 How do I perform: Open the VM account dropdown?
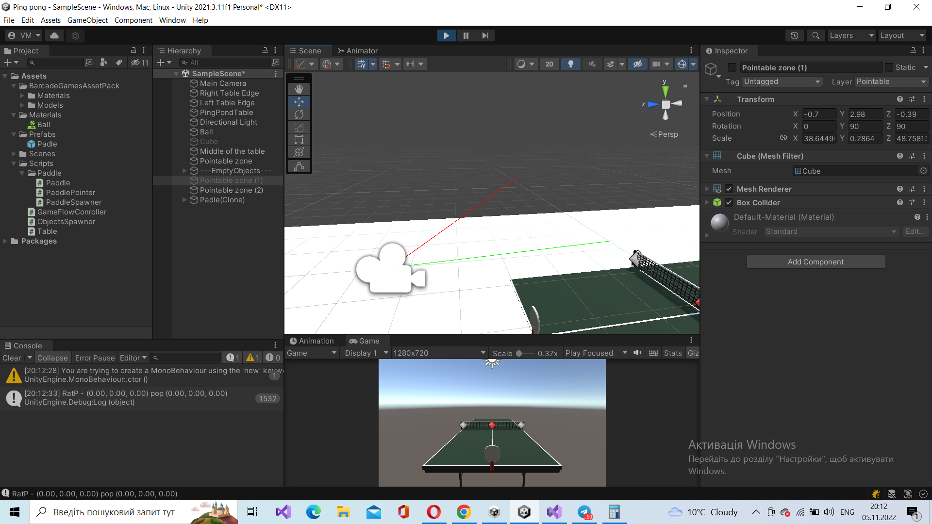(x=24, y=35)
